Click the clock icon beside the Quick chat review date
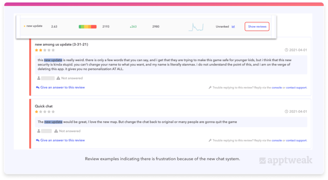The width and height of the screenshot is (328, 180). 286,112
